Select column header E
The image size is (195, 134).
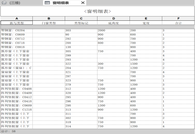[x=146, y=19]
